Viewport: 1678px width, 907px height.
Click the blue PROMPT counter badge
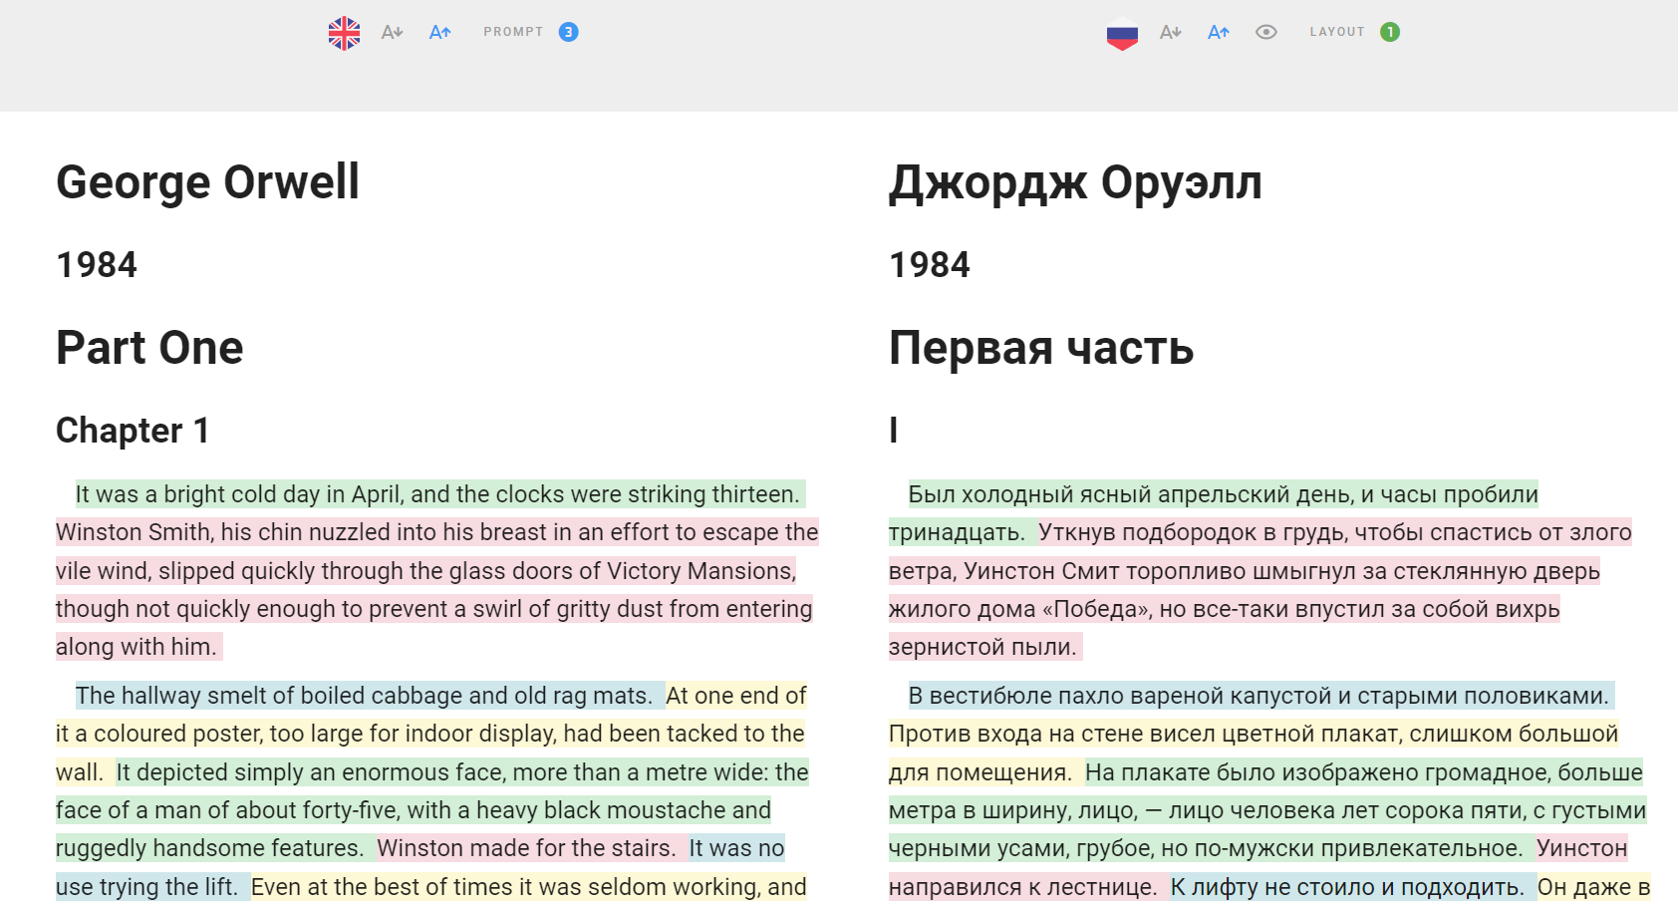coord(568,31)
